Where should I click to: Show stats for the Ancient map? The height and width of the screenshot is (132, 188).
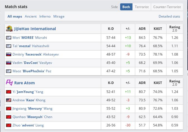click(31, 16)
